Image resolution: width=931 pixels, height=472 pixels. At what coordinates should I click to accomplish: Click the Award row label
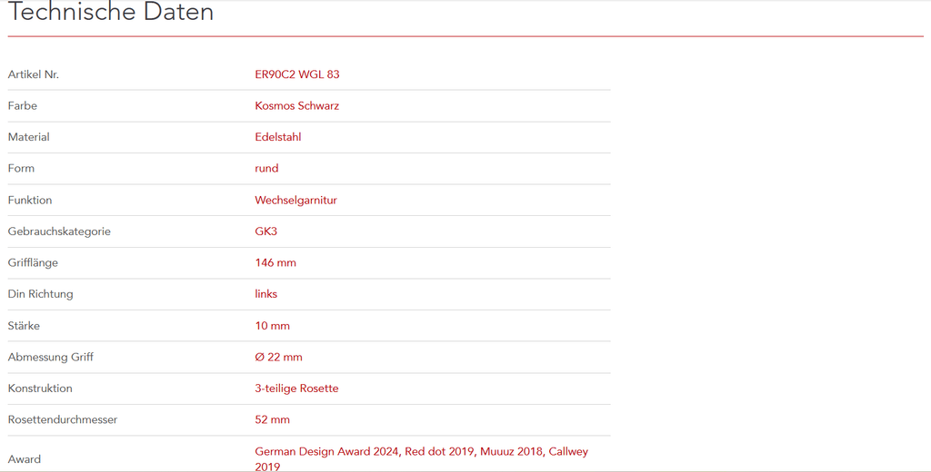click(25, 459)
